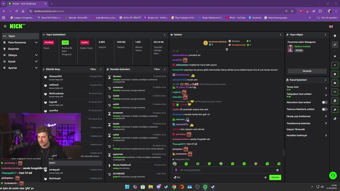This screenshot has width=340, height=191.
Task: Open Google Chrome from the taskbar
Action: point(174,187)
